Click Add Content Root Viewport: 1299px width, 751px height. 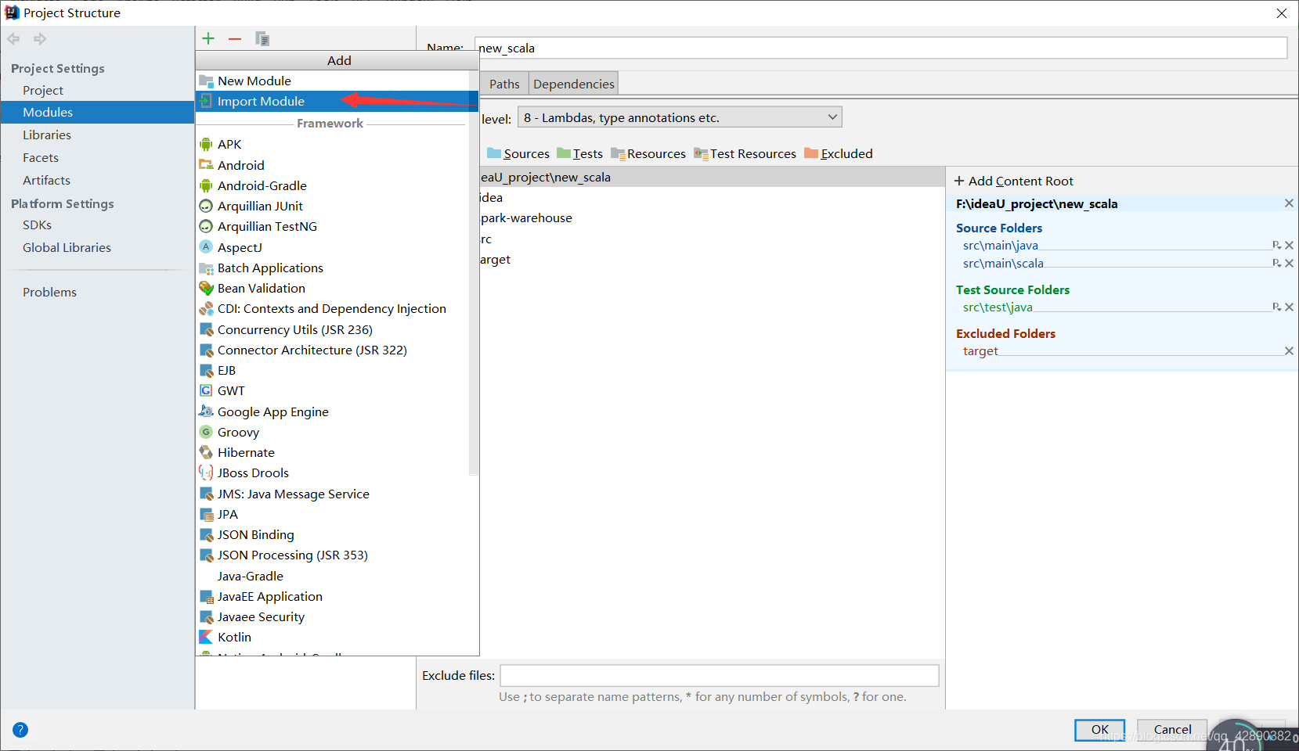pos(1014,181)
